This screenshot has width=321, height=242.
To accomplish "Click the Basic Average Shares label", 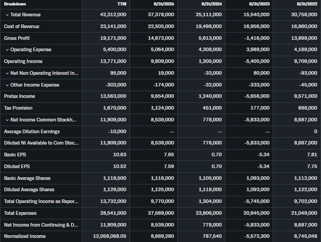I will pyautogui.click(x=27, y=178).
